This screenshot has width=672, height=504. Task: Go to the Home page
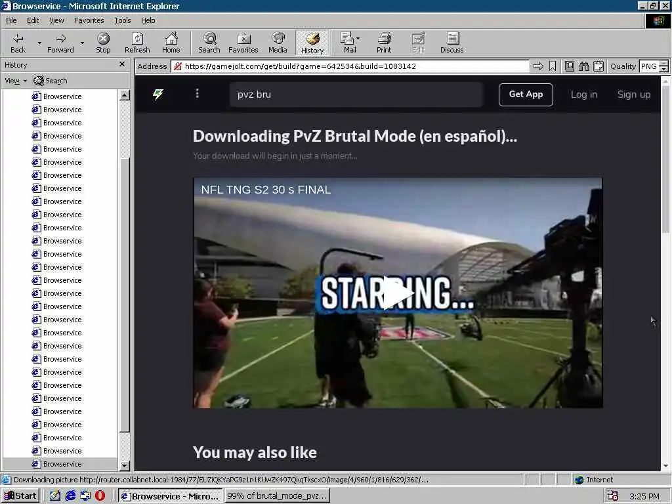[x=171, y=43]
